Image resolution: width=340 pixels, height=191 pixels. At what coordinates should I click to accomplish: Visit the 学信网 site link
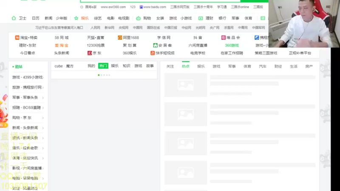click(x=164, y=38)
